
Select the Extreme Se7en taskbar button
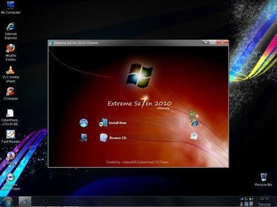[25, 201]
